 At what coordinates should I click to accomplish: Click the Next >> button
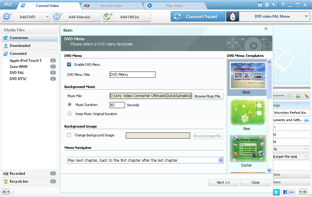pos(223,182)
